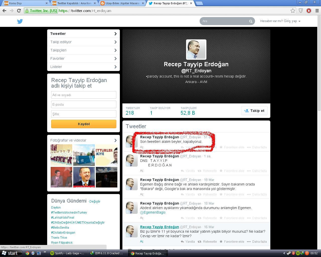Open Daha fazla on İzmir tweet

(257, 242)
